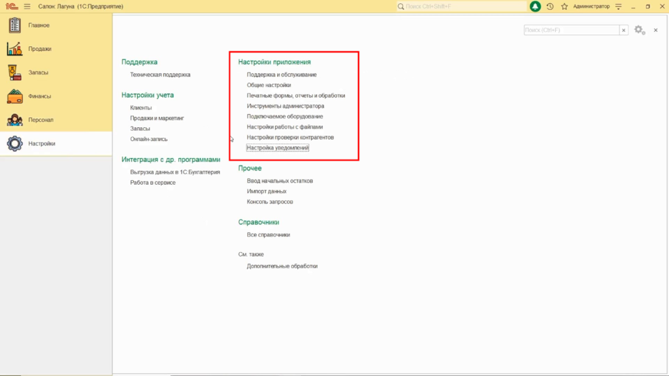This screenshot has width=669, height=376.
Task: Switch to Персонал section
Action: (x=41, y=120)
